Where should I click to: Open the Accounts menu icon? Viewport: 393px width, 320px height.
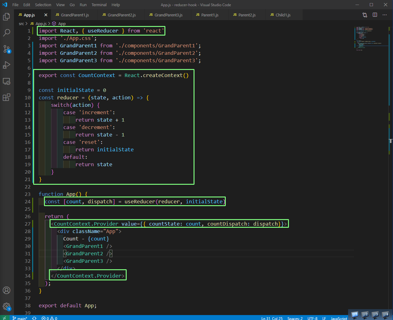pyautogui.click(x=7, y=290)
